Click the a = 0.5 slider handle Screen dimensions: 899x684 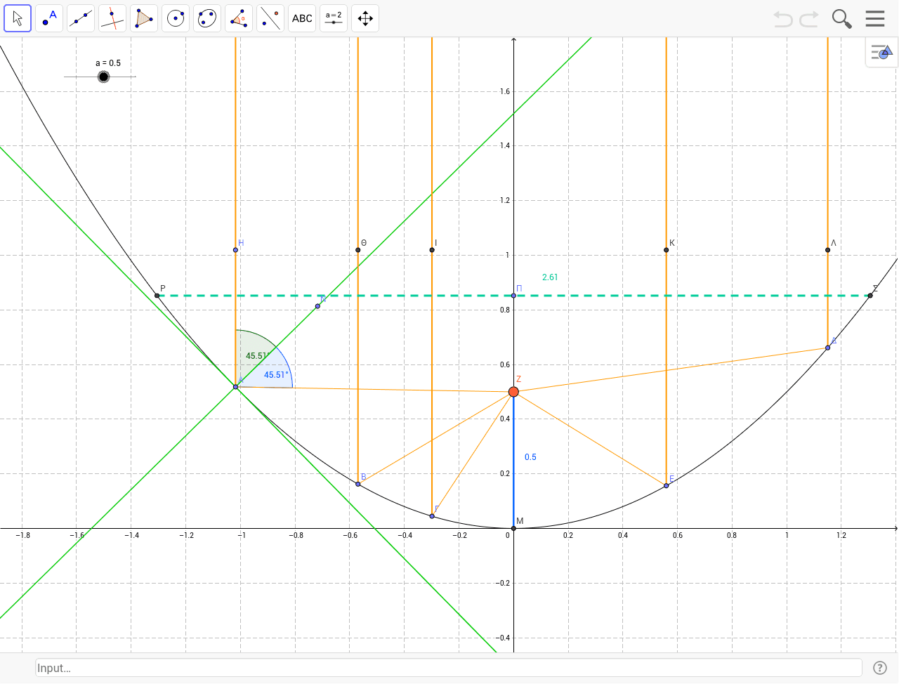[x=103, y=77]
